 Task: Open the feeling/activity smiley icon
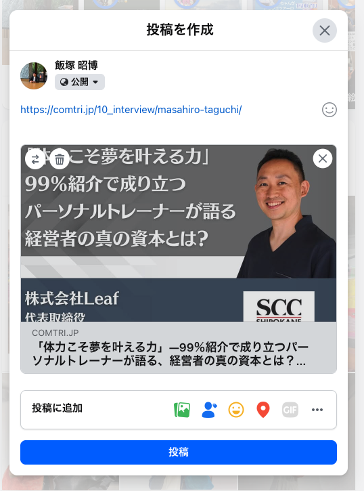(x=236, y=410)
